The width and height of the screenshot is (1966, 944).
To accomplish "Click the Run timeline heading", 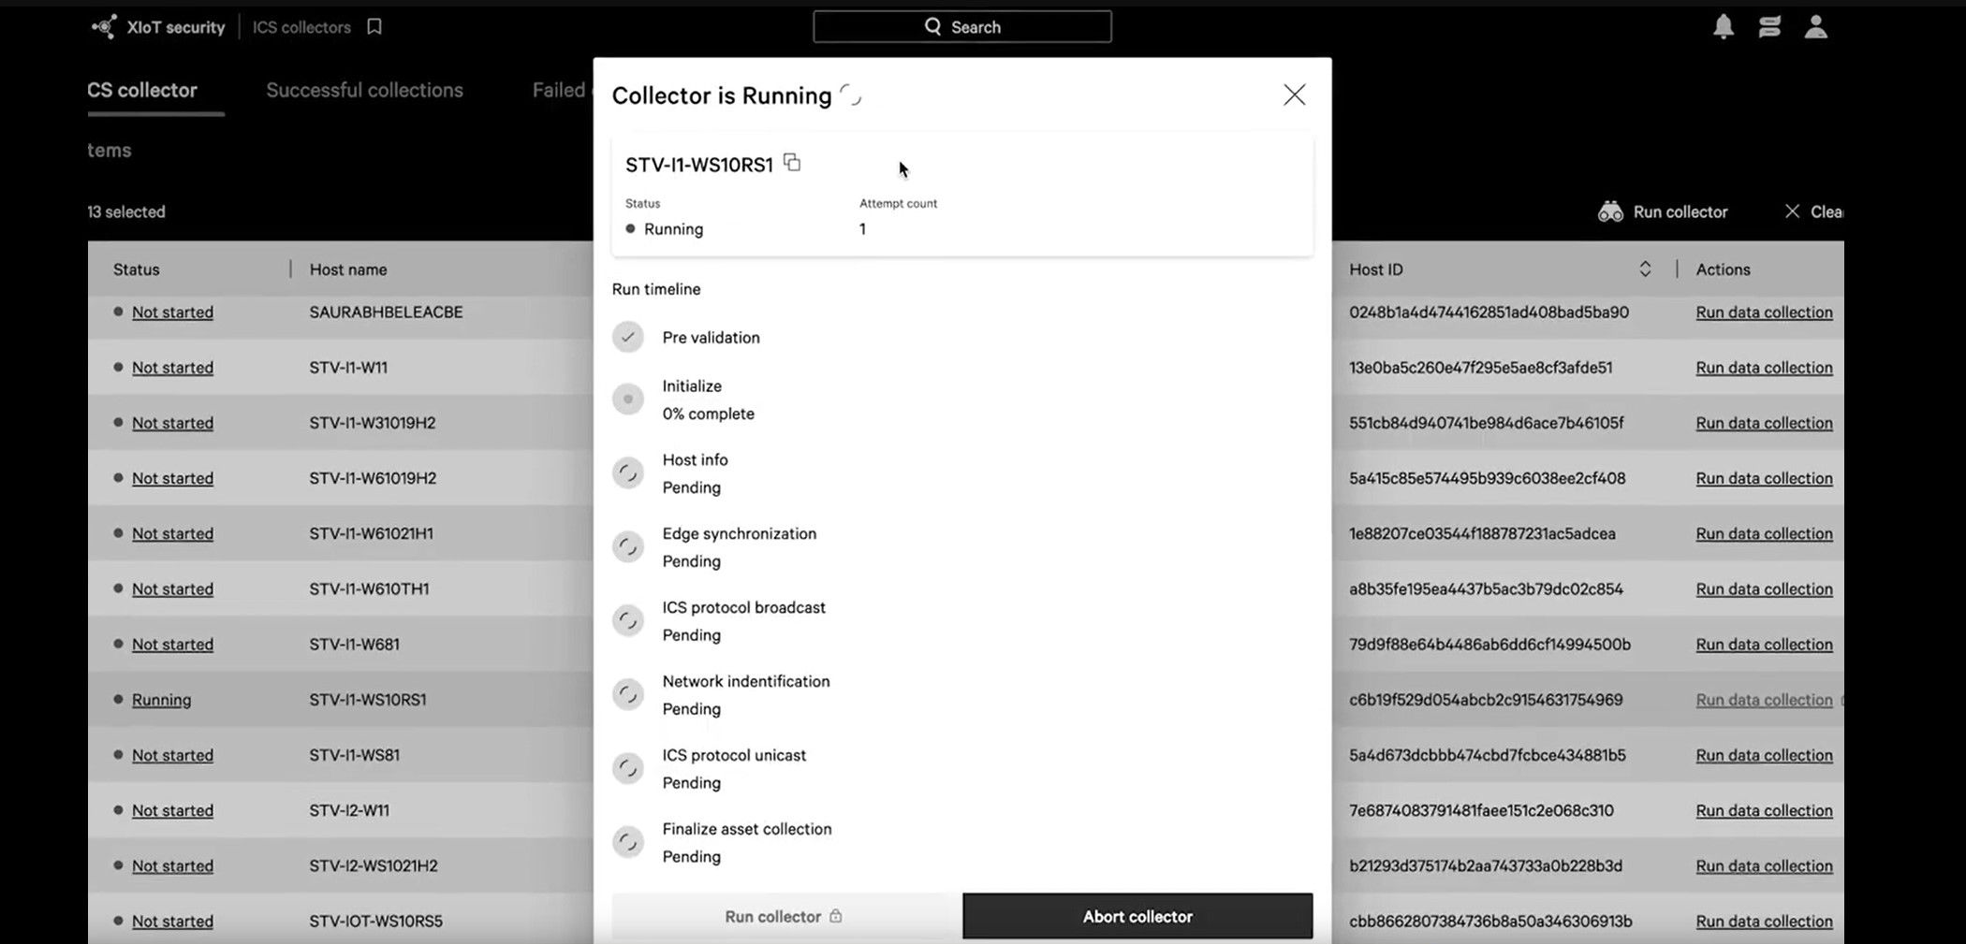I will (656, 289).
